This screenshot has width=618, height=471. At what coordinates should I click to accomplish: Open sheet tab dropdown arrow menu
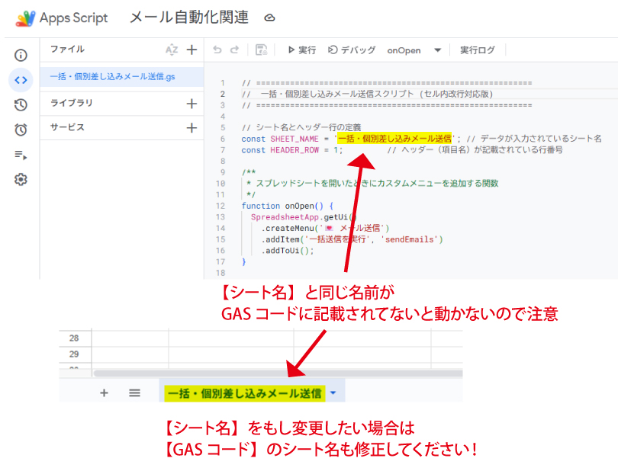(333, 393)
